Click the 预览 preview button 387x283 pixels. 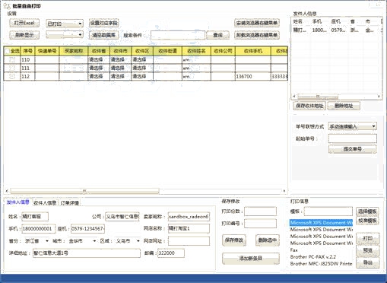tap(368, 250)
